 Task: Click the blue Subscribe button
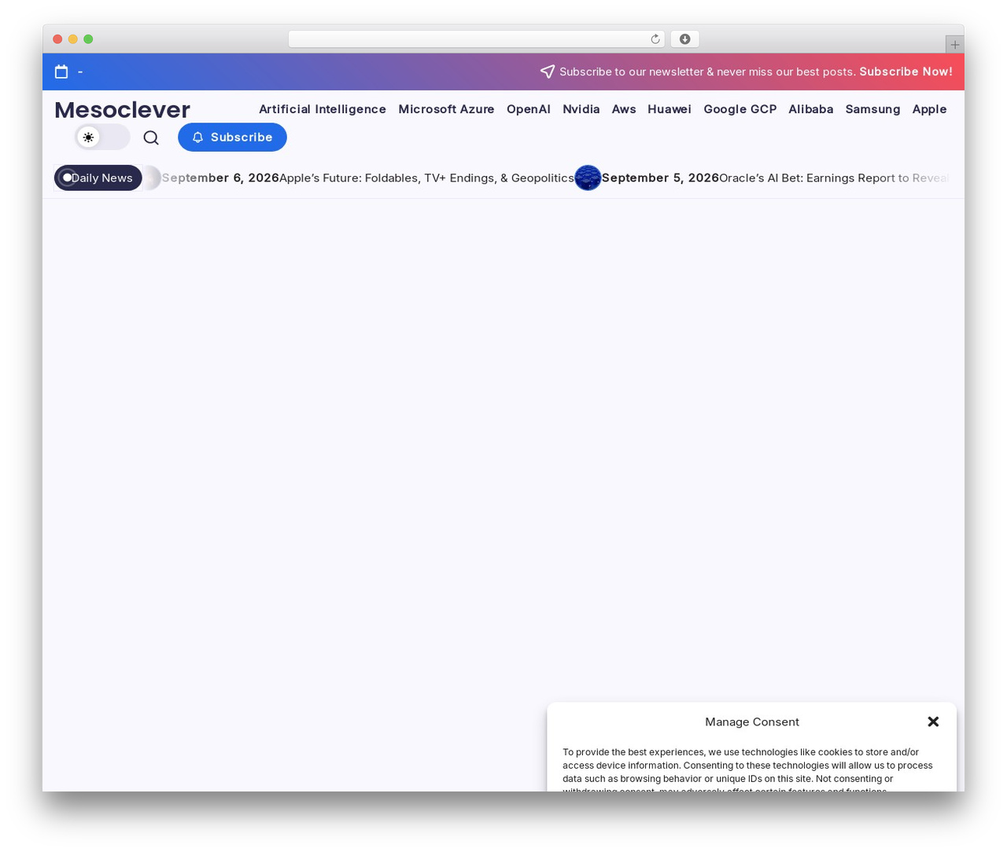click(x=232, y=138)
